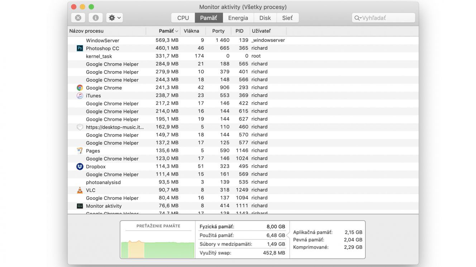Sort by Porty column header

219,31
